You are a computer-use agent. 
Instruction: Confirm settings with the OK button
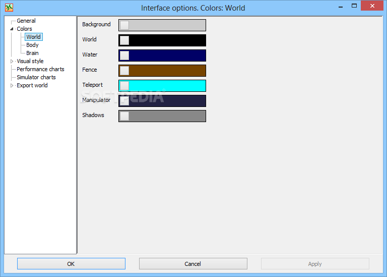coord(71,264)
